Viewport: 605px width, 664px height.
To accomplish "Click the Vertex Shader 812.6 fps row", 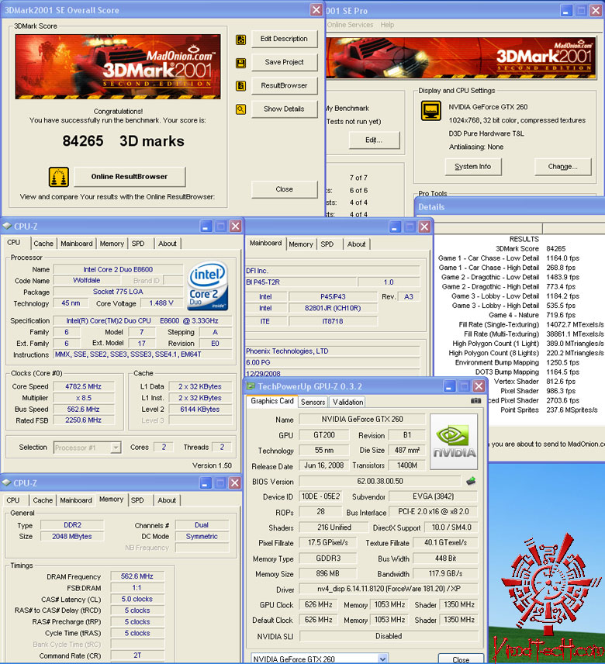I will point(534,382).
